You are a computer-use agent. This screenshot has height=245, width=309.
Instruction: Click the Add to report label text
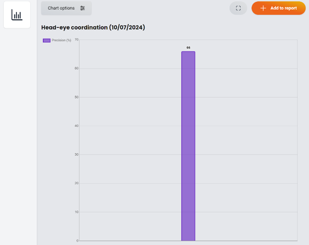click(x=283, y=8)
